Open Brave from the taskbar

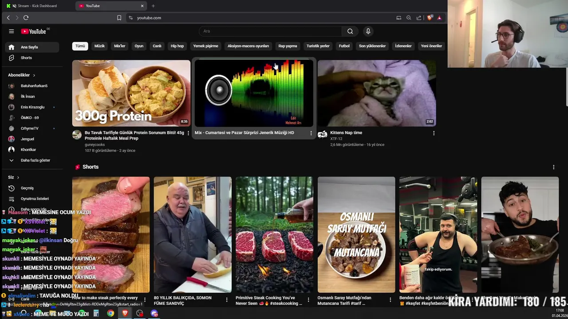tap(125, 313)
